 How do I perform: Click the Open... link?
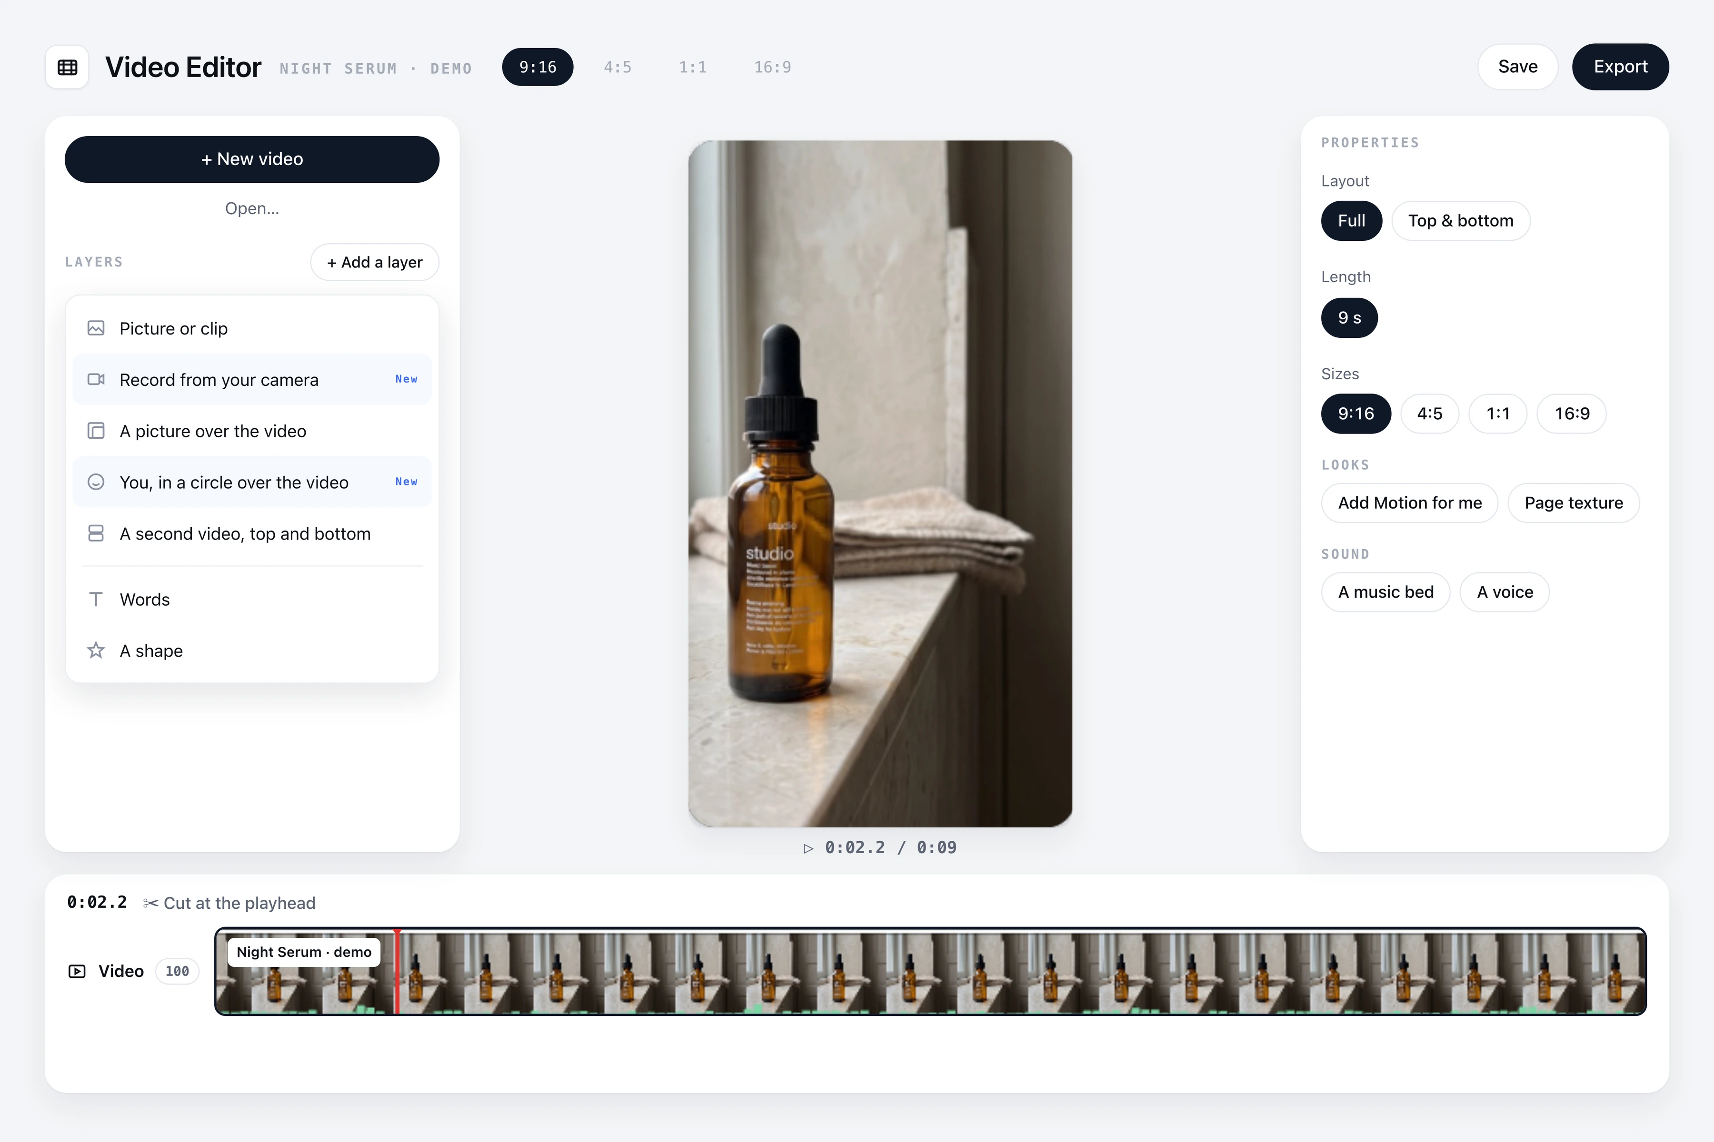click(252, 208)
